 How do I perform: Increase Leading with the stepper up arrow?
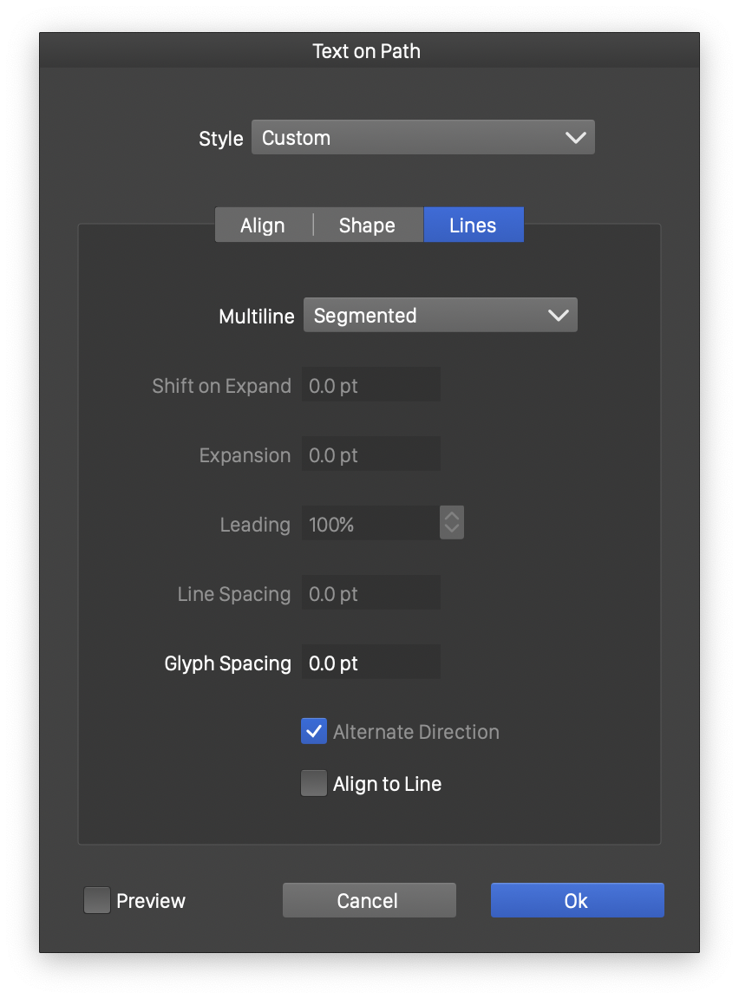click(452, 516)
